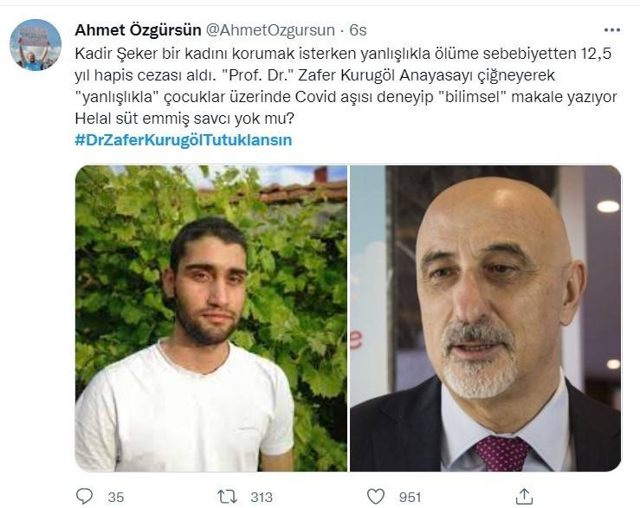Click the line mentioning "Covid aşısı deneyip"

click(x=346, y=97)
